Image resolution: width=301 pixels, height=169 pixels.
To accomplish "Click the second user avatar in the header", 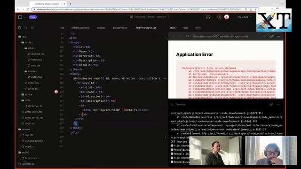I will [x=227, y=17].
